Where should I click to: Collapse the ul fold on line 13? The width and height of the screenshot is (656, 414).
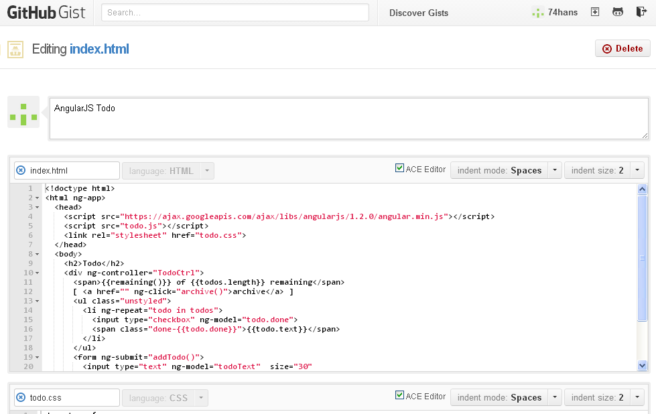pyautogui.click(x=38, y=301)
